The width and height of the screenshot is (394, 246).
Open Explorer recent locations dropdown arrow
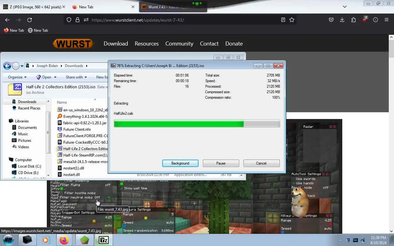(x=22, y=66)
